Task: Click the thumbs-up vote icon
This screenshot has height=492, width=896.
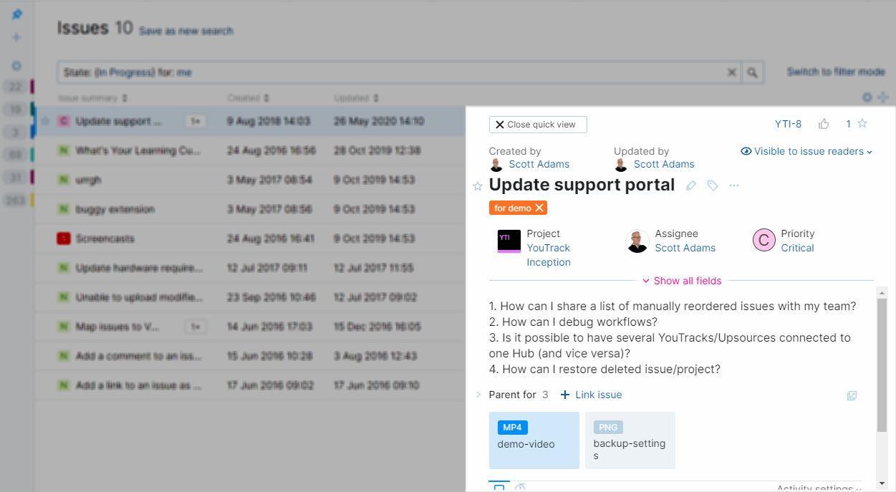Action: point(824,124)
